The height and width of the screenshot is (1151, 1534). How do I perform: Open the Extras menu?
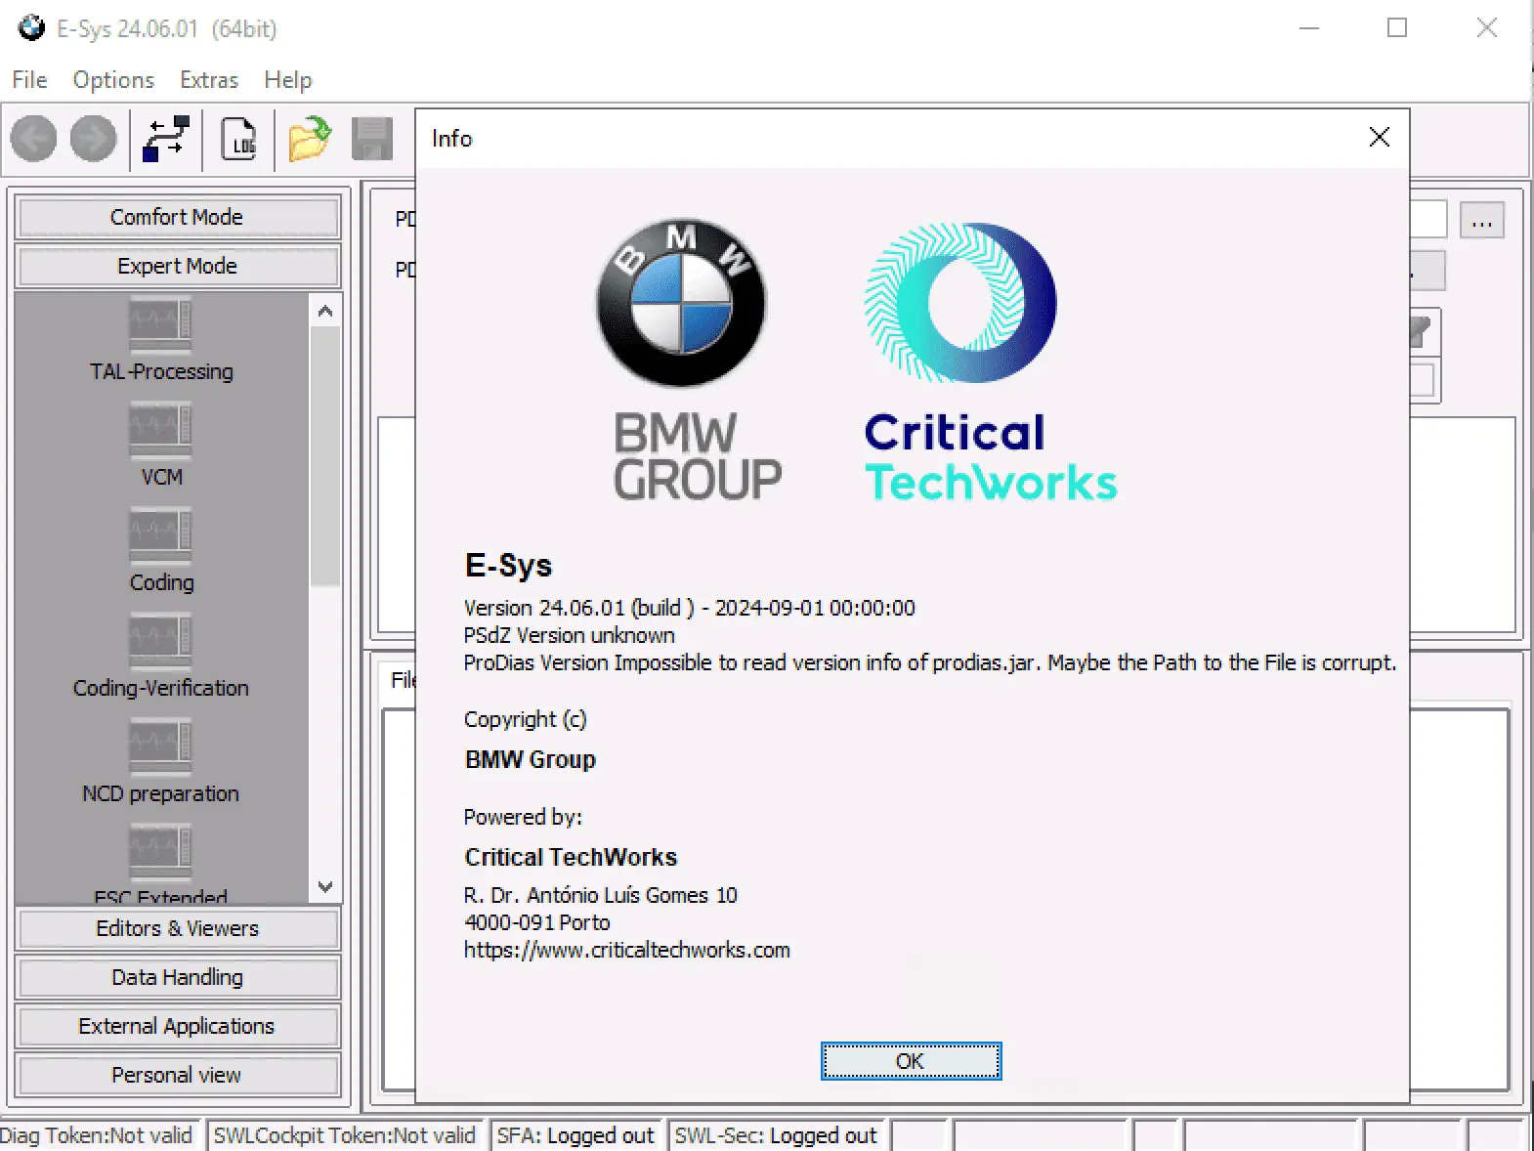tap(209, 80)
